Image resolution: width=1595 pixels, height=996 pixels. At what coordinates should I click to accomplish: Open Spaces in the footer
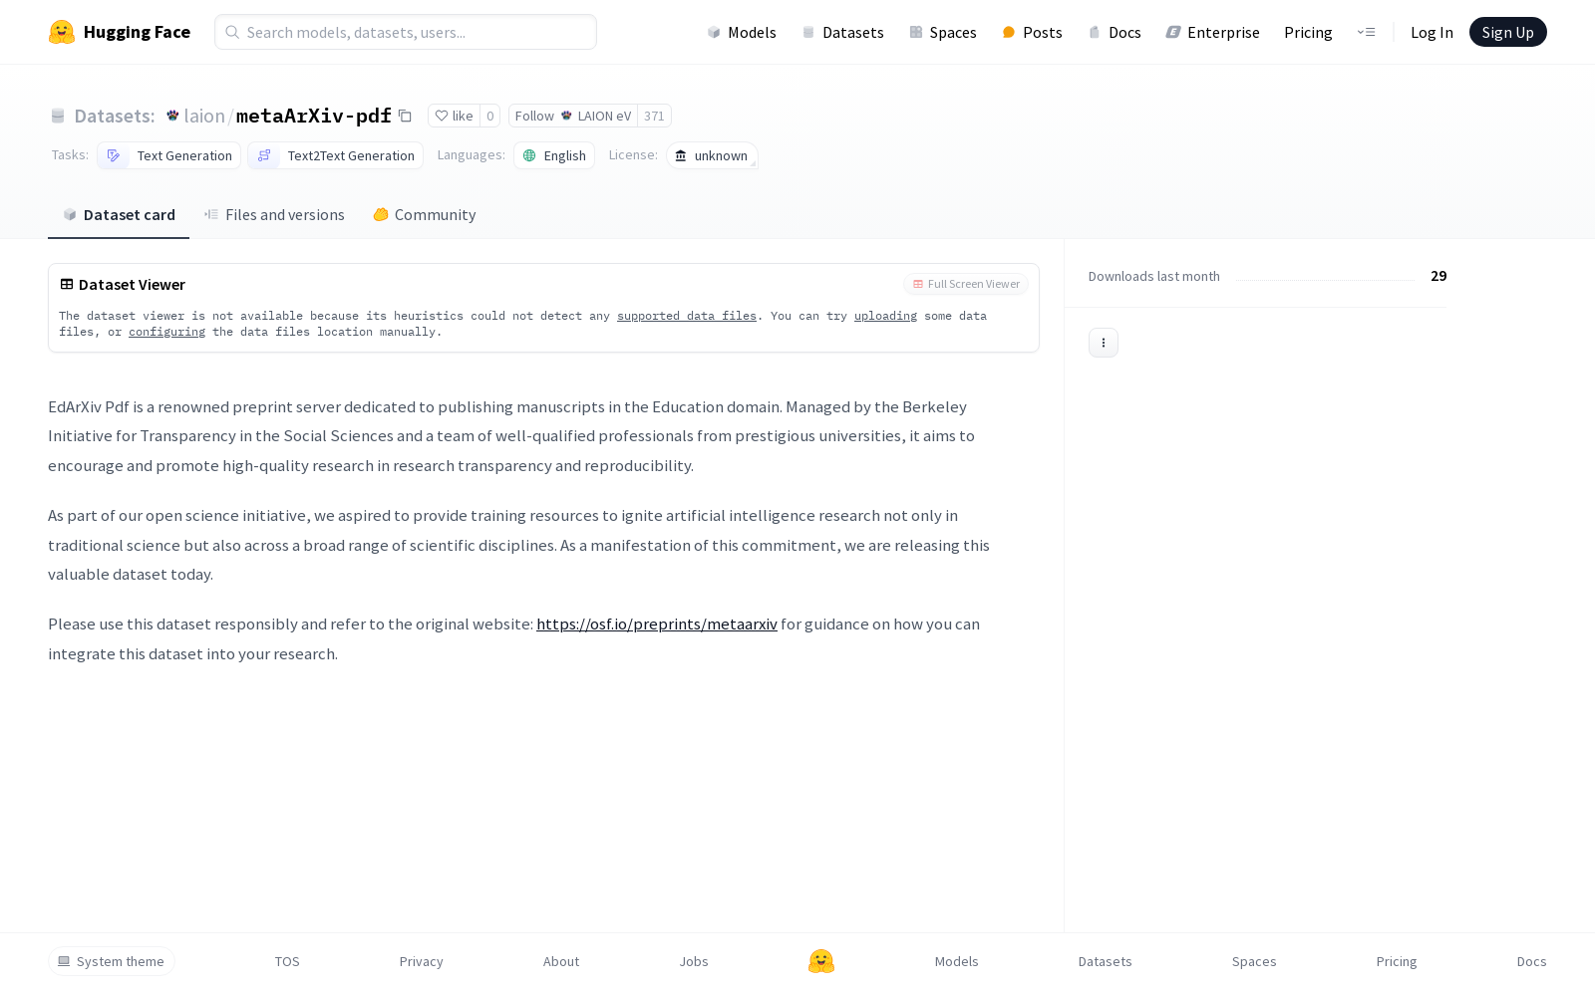pos(1254,961)
